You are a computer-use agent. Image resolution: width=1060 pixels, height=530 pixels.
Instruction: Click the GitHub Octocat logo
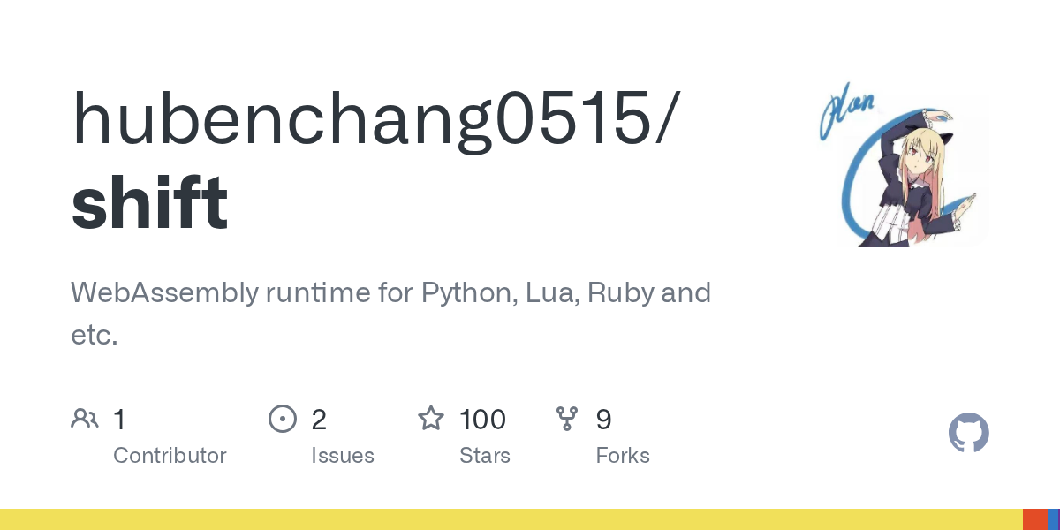tap(968, 433)
